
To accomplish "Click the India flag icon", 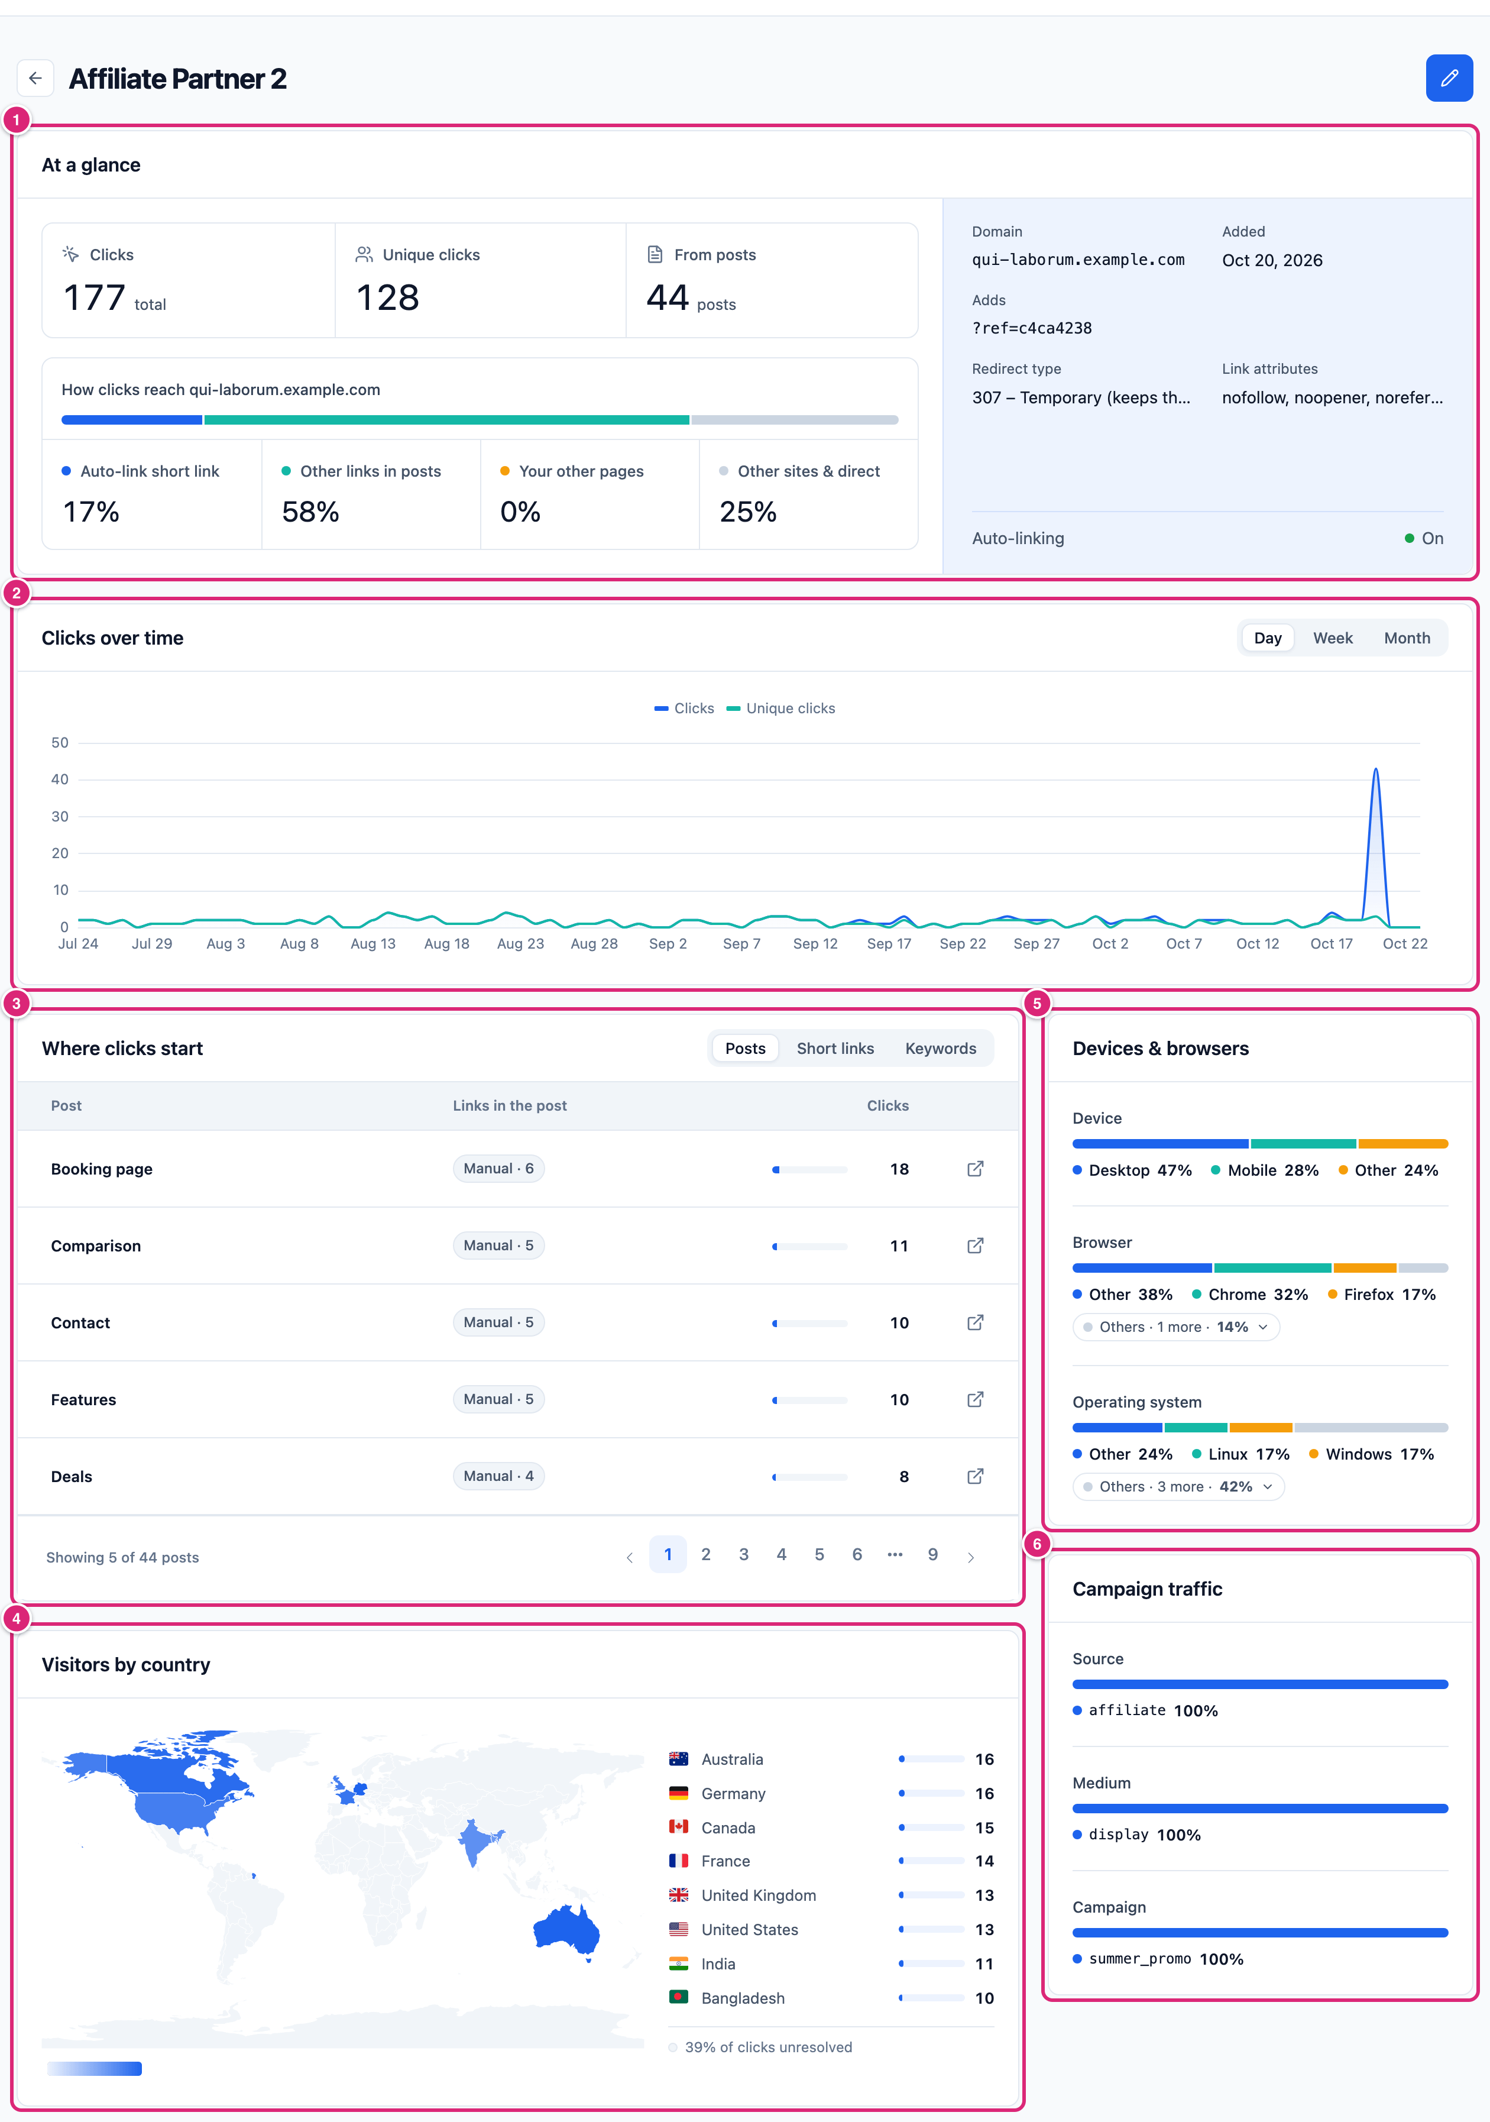I will (678, 1963).
